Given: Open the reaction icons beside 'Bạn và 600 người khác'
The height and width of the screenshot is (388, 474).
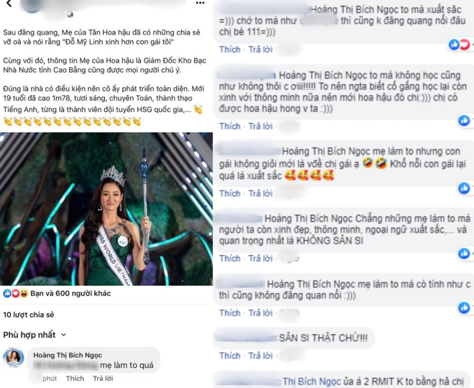Looking at the screenshot, I should (15, 293).
